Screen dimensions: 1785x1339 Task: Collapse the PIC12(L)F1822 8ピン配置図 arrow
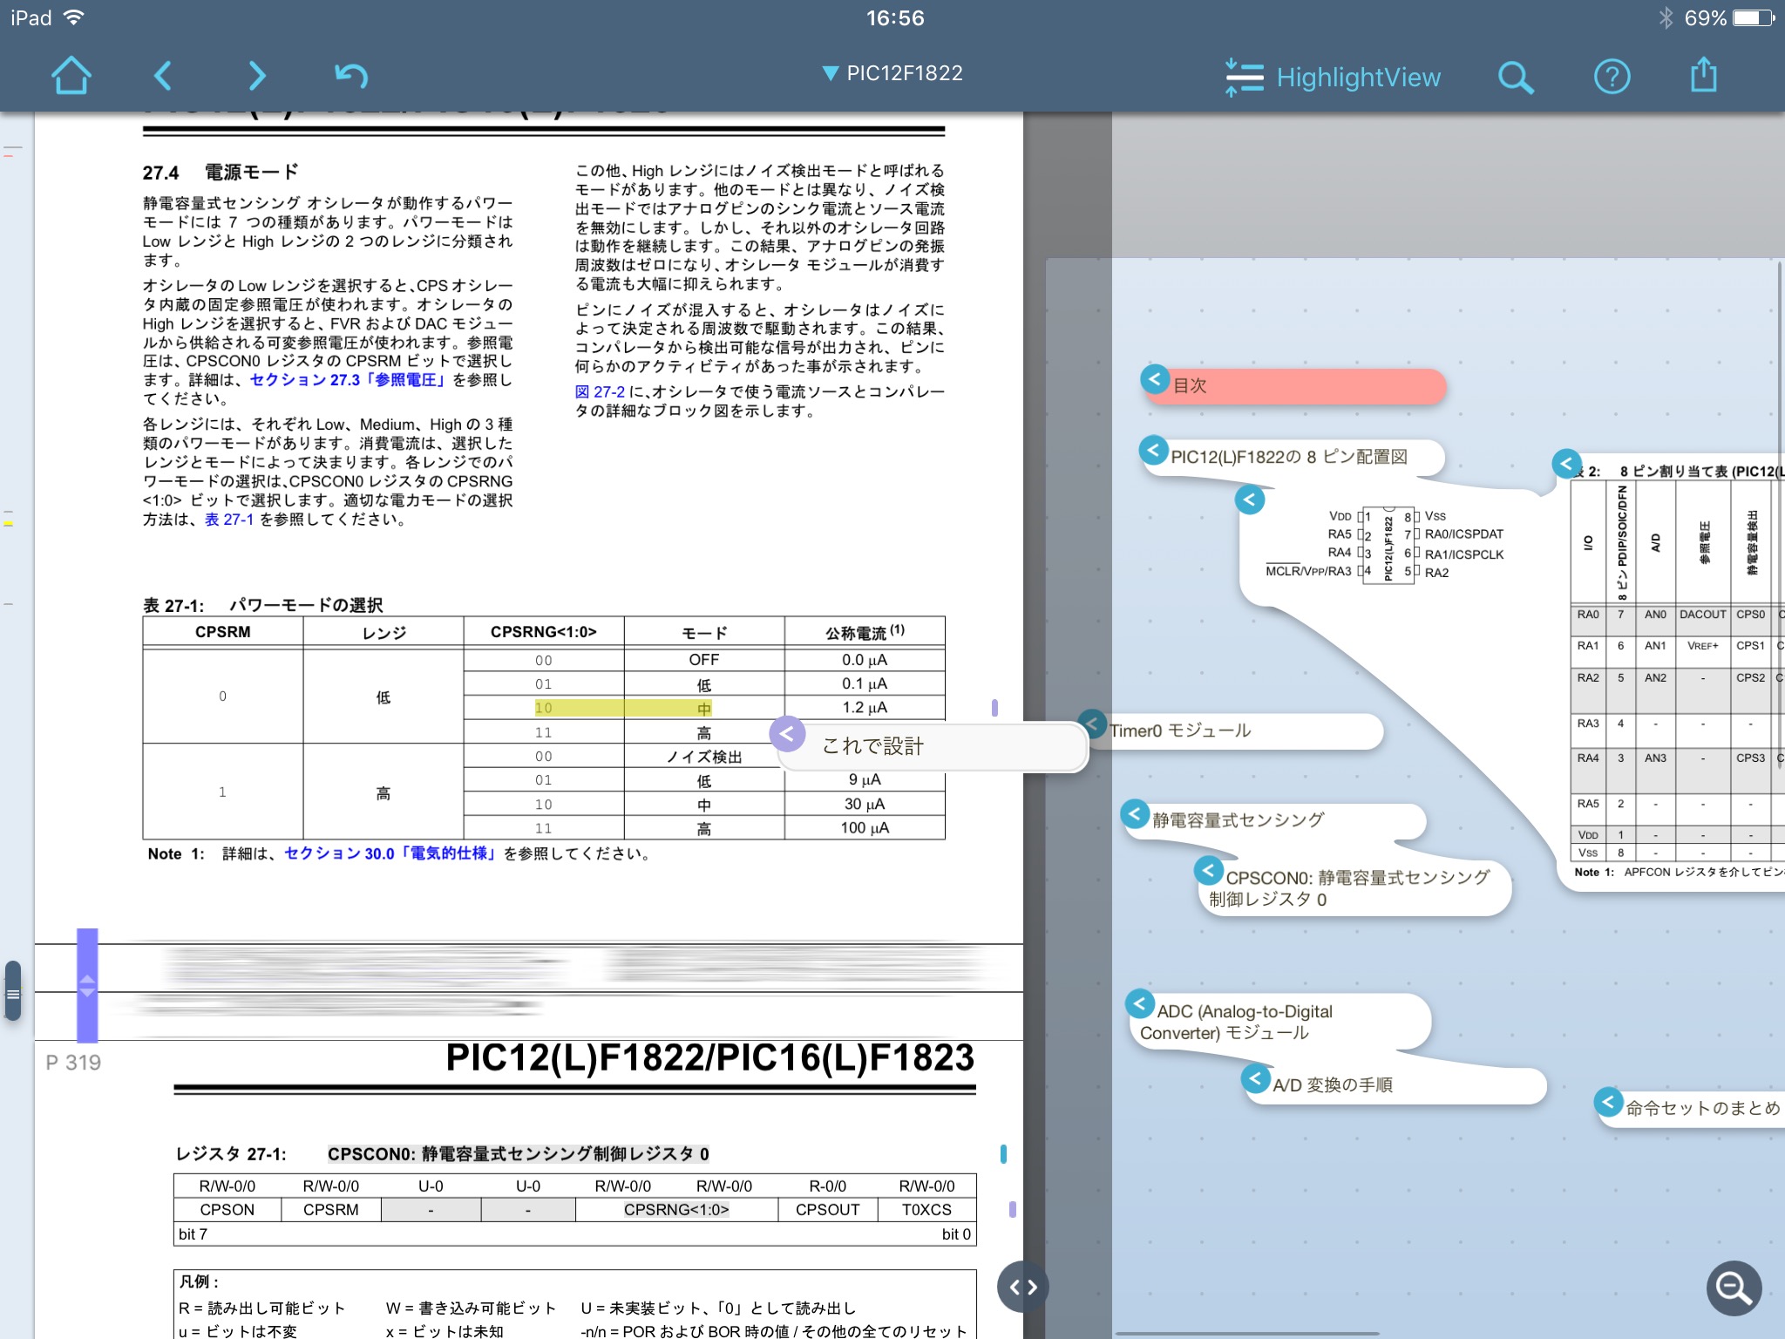pos(1154,451)
